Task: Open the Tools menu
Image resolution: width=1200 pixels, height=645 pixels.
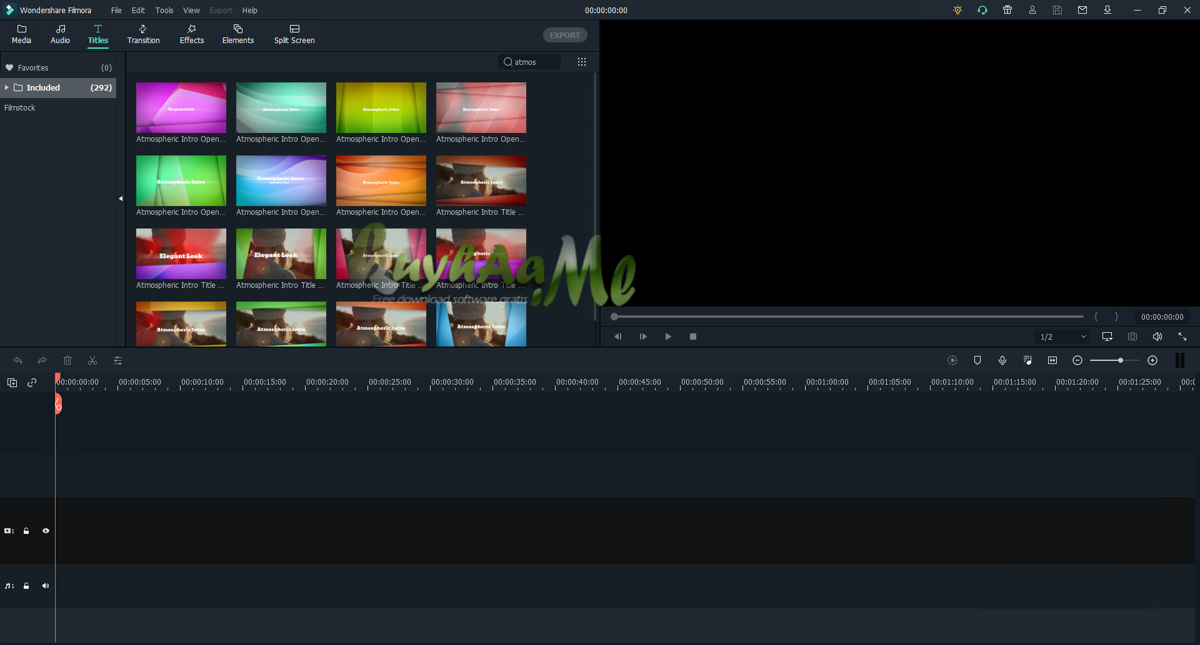Action: 164,11
